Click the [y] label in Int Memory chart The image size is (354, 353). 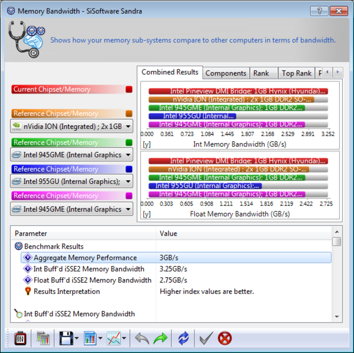pyautogui.click(x=147, y=144)
